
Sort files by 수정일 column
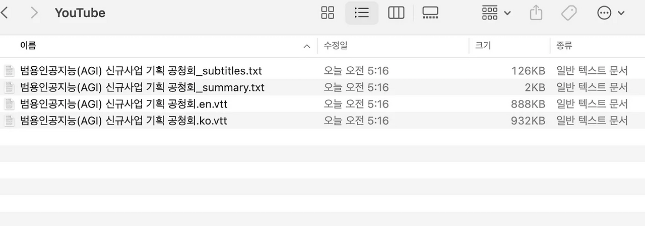(336, 46)
